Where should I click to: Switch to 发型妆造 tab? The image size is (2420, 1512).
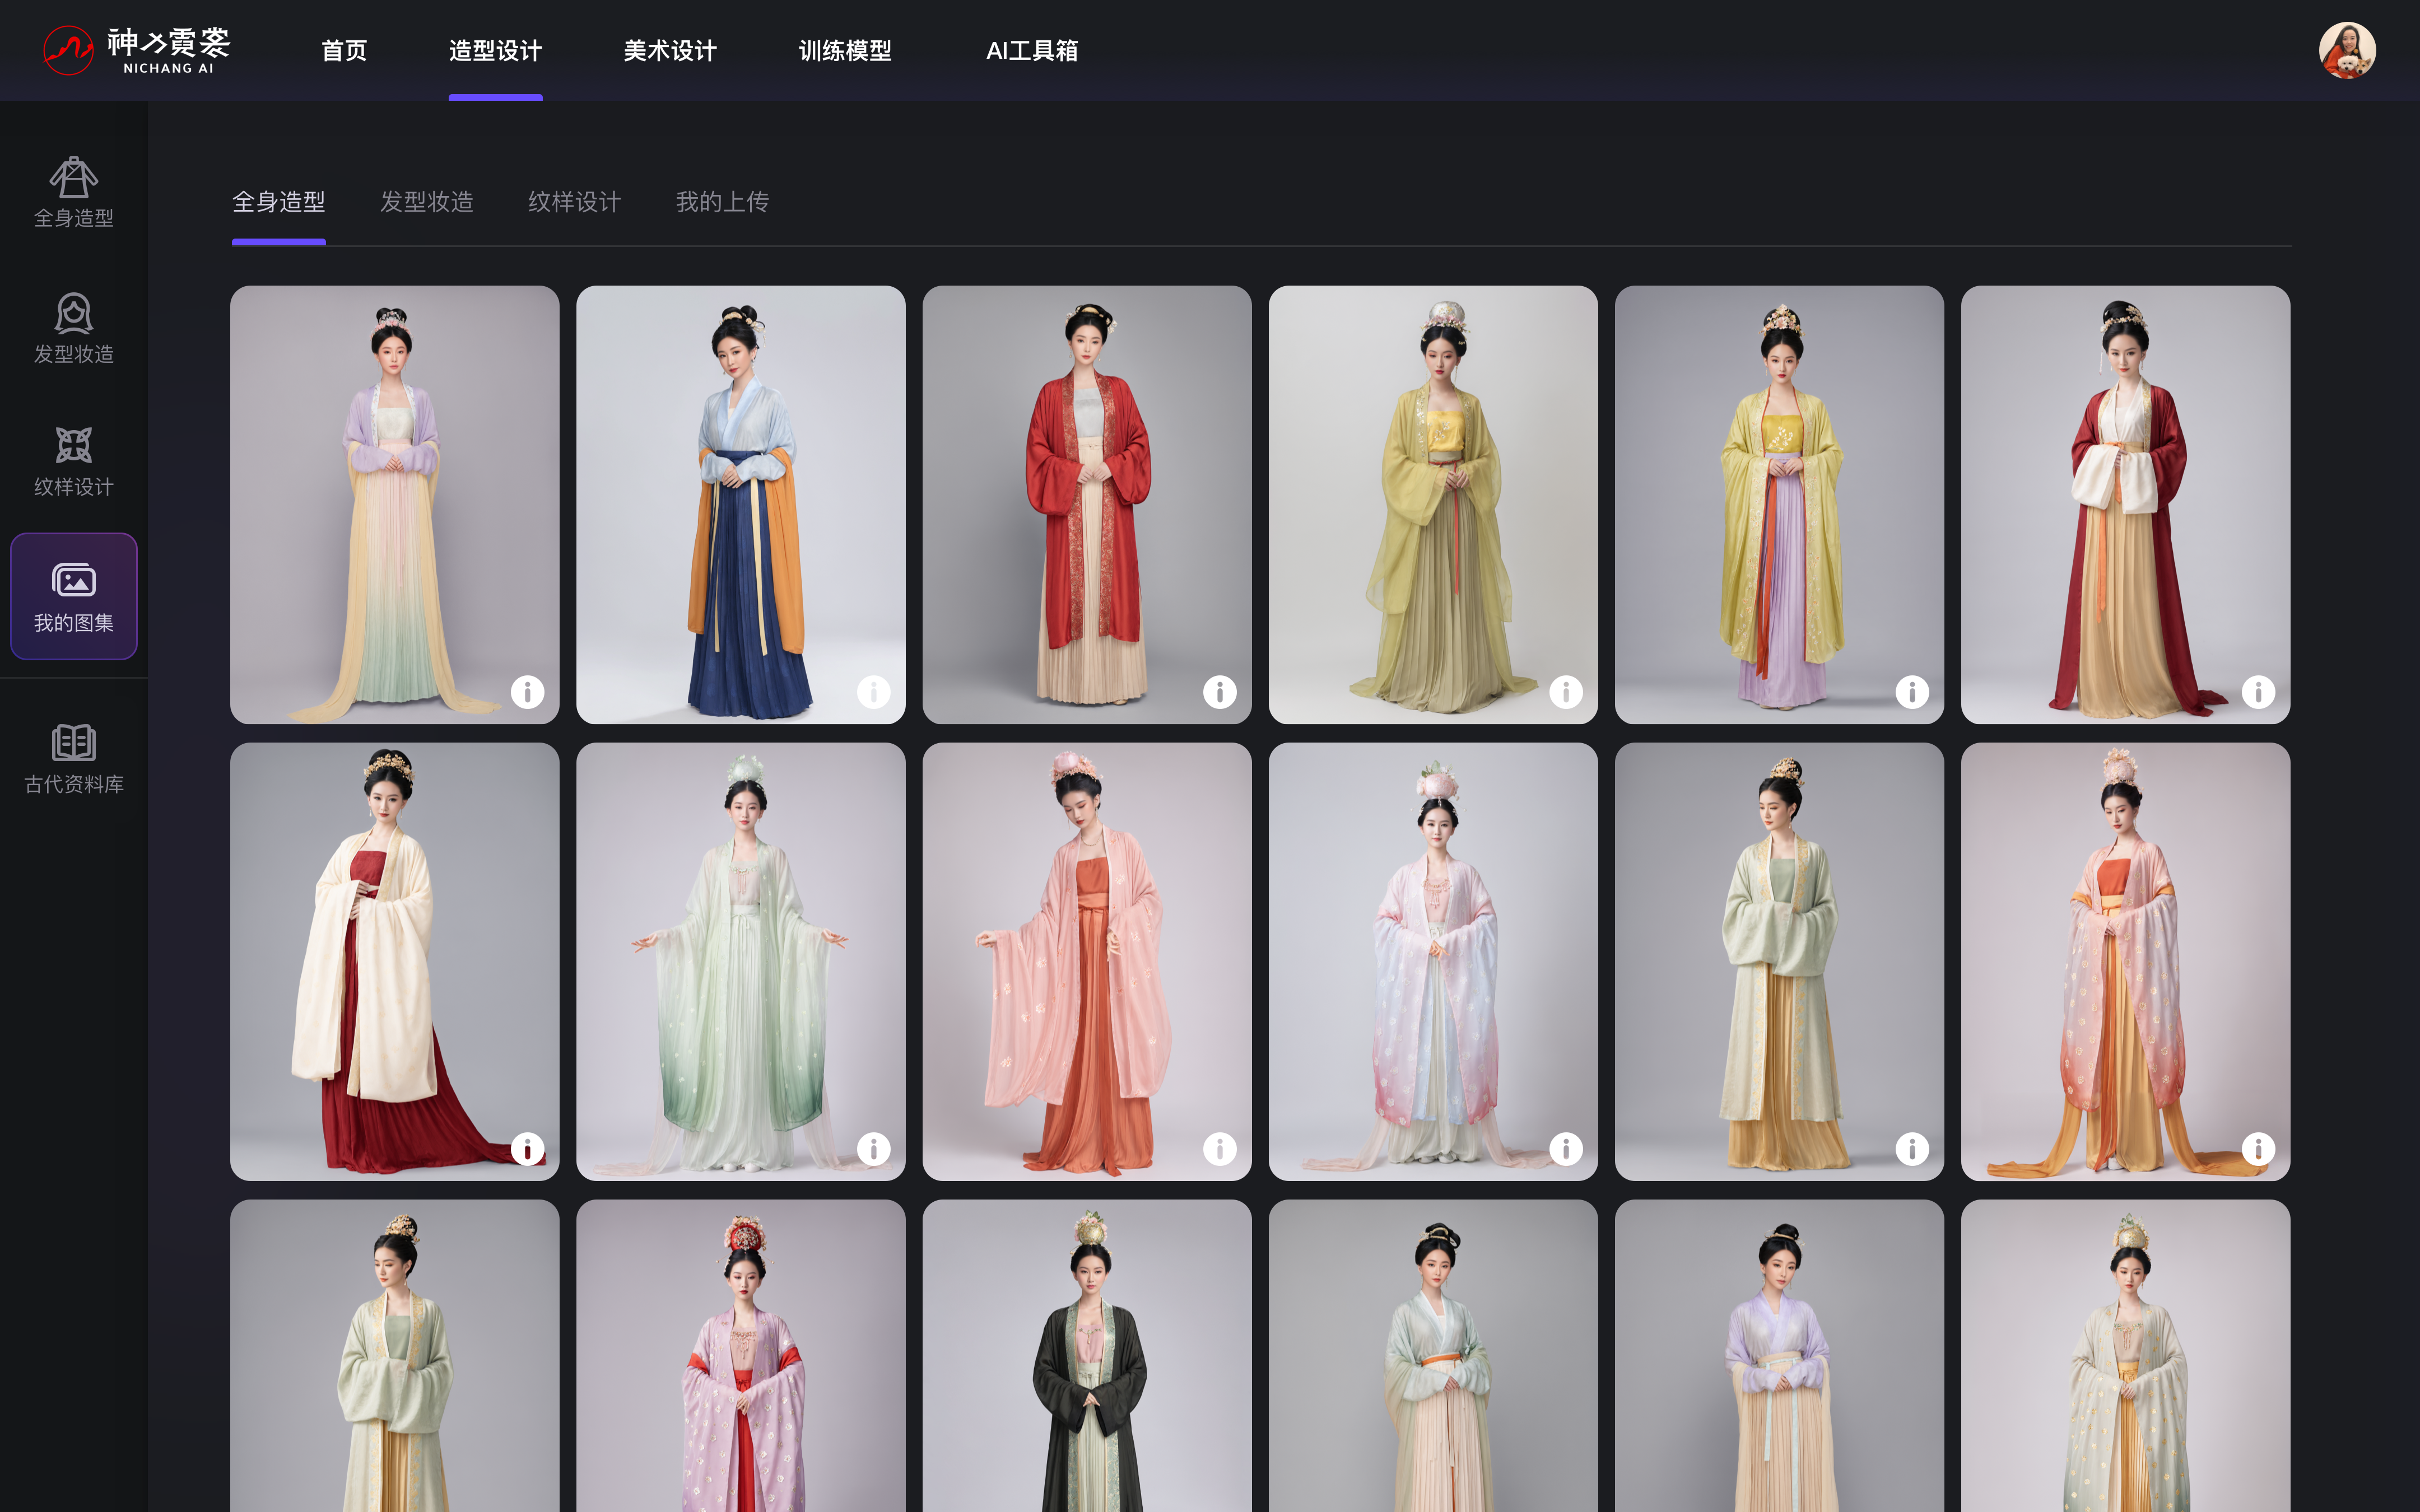[x=426, y=202]
